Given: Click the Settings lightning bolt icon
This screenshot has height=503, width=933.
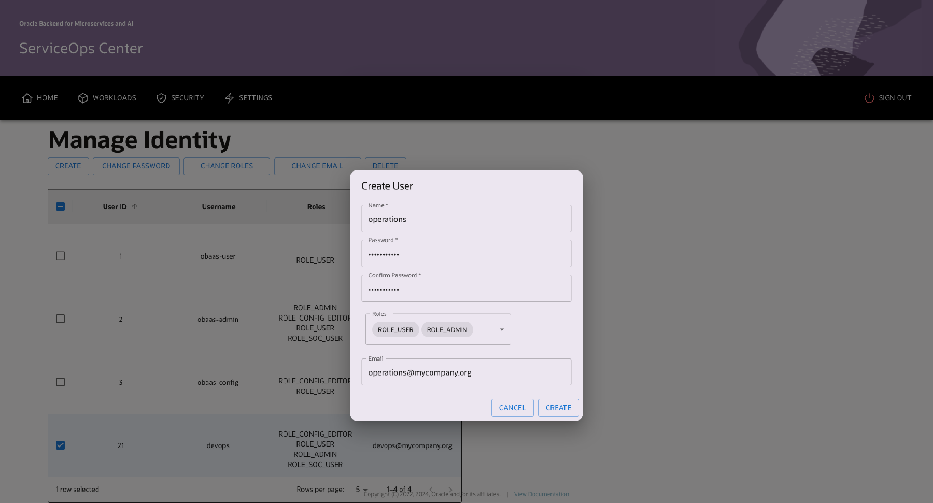Looking at the screenshot, I should (230, 98).
